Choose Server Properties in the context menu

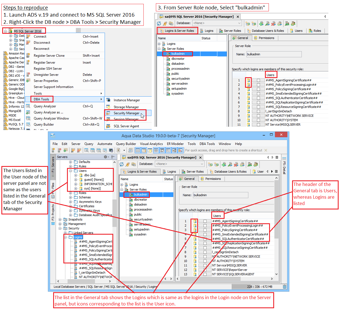point(46,81)
